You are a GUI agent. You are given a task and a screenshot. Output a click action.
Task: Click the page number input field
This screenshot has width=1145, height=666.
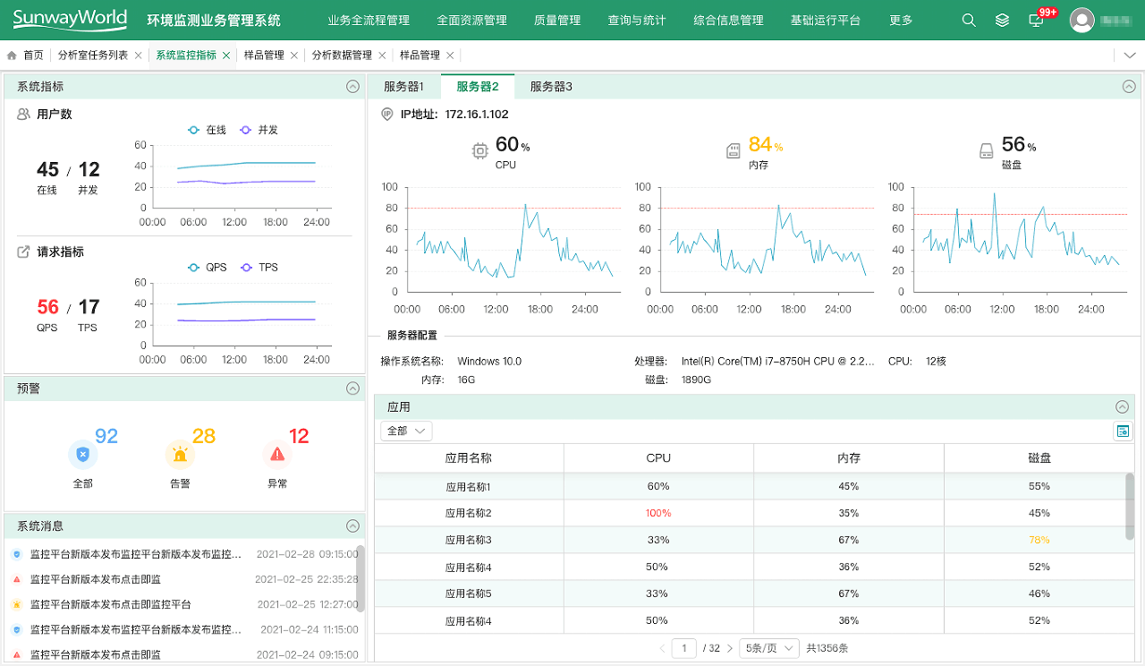[x=684, y=648]
